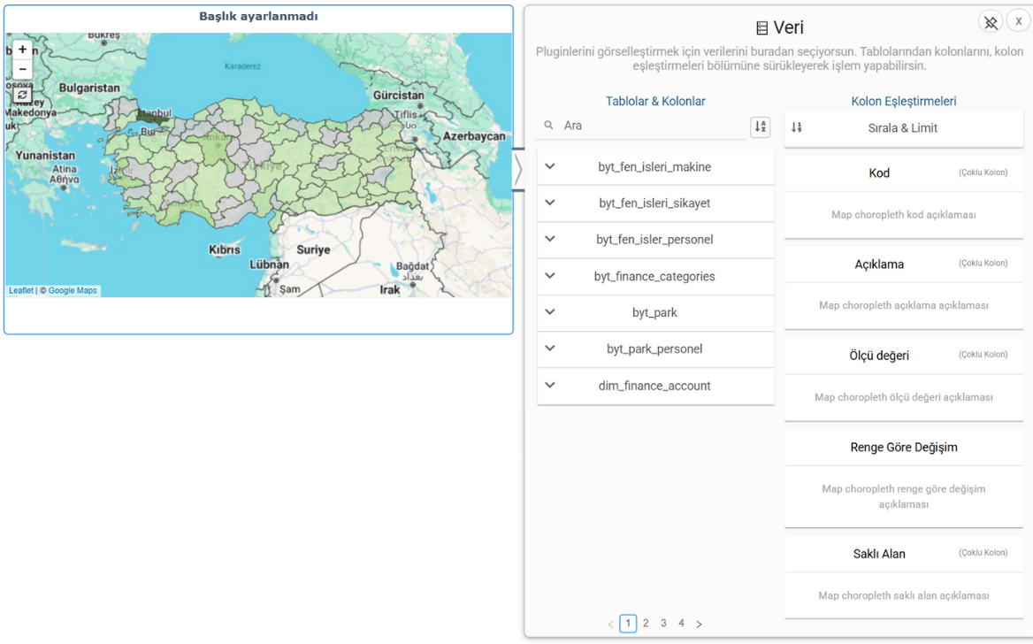The width and height of the screenshot is (1033, 644).
Task: Go to page 4 of tables
Action: [681, 624]
